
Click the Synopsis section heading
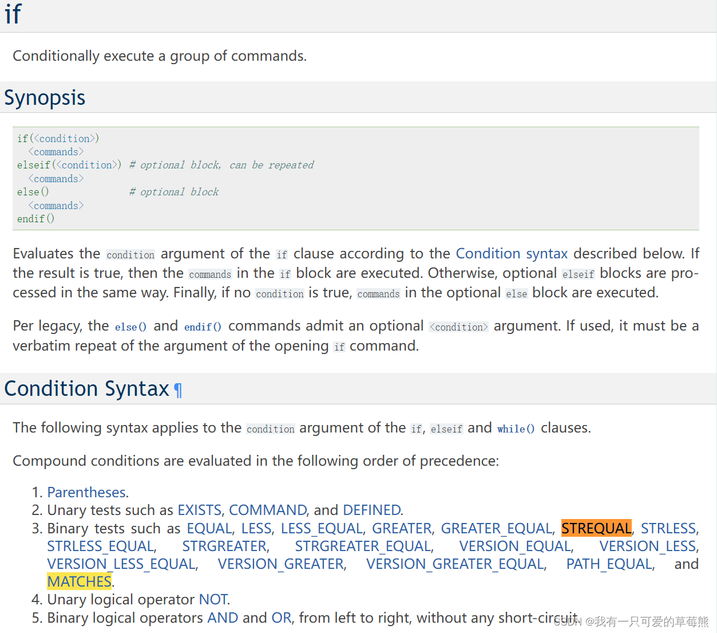tap(45, 97)
